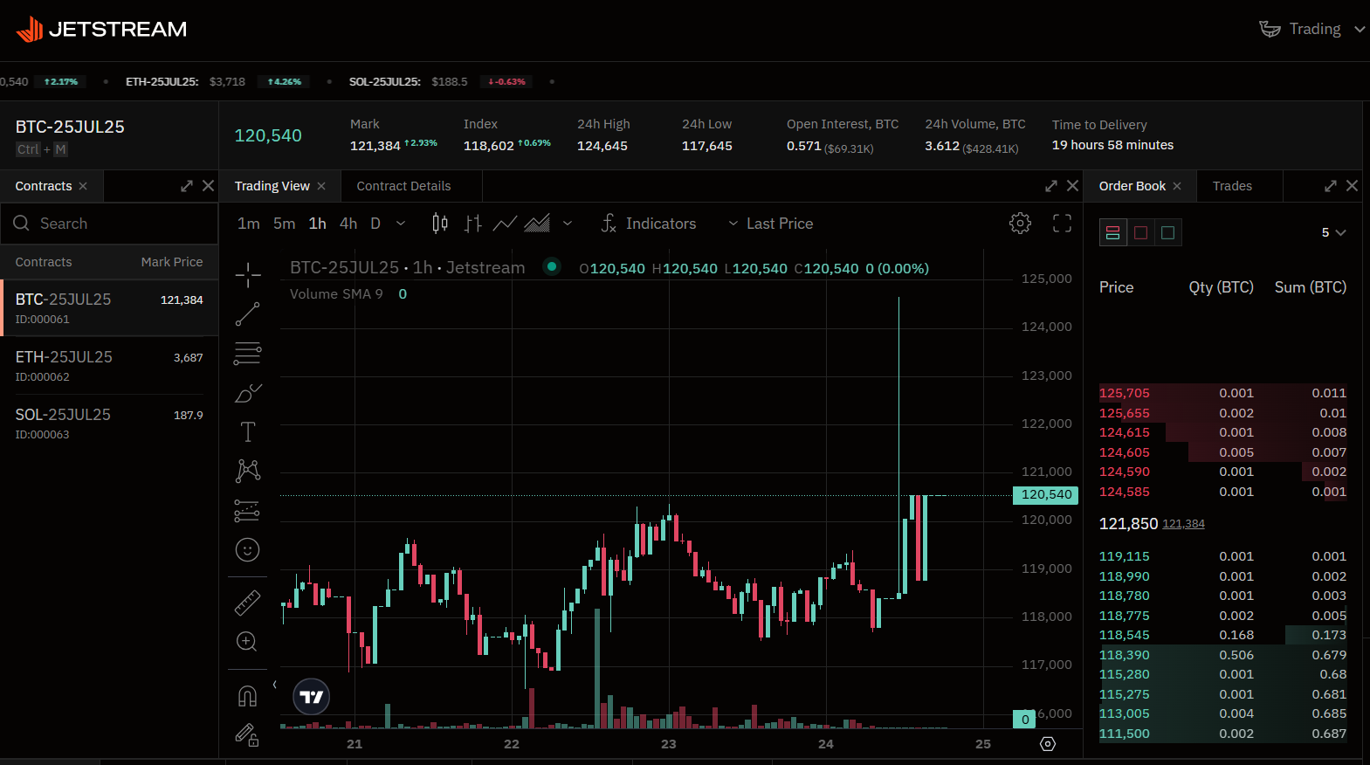This screenshot has width=1370, height=765.
Task: Open the Last Price dropdown
Action: pos(770,224)
